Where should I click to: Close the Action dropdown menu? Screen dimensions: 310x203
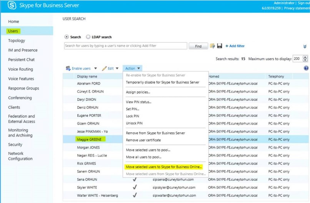click(132, 68)
